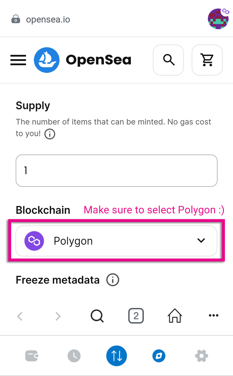
Task: Click the profile avatar in the corner
Action: tap(218, 19)
